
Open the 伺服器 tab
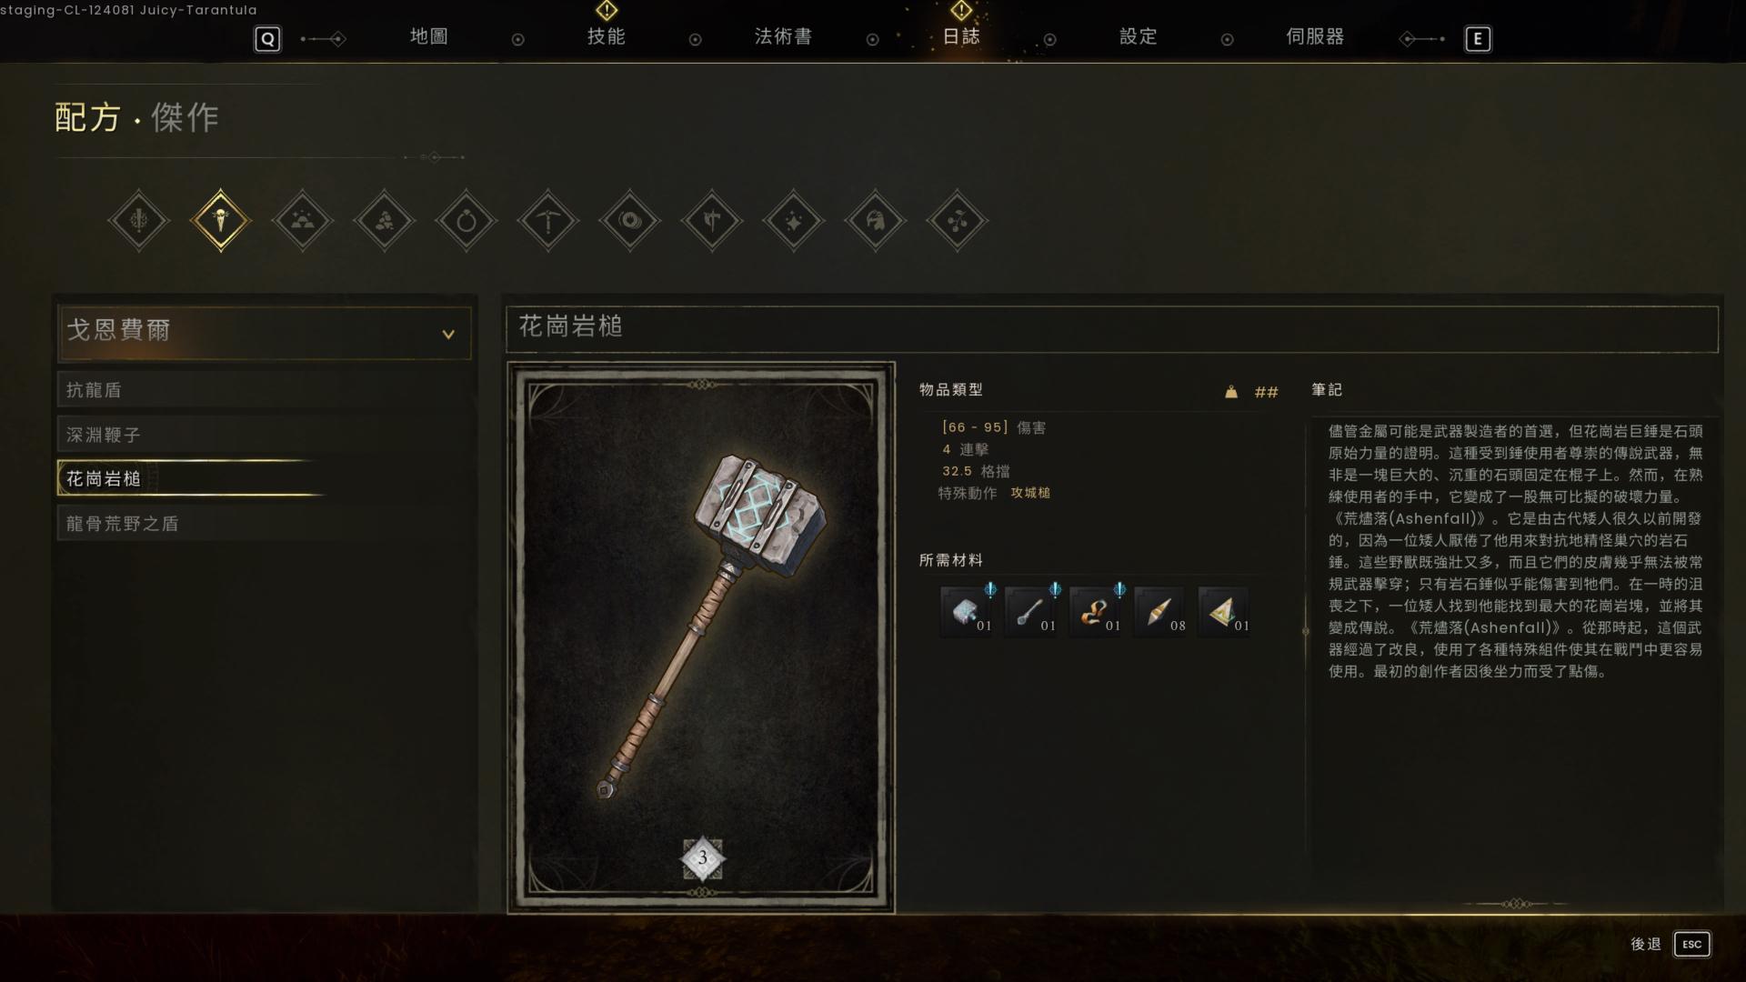pos(1315,36)
